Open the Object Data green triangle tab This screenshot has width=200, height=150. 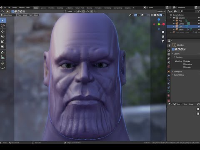tap(169, 92)
